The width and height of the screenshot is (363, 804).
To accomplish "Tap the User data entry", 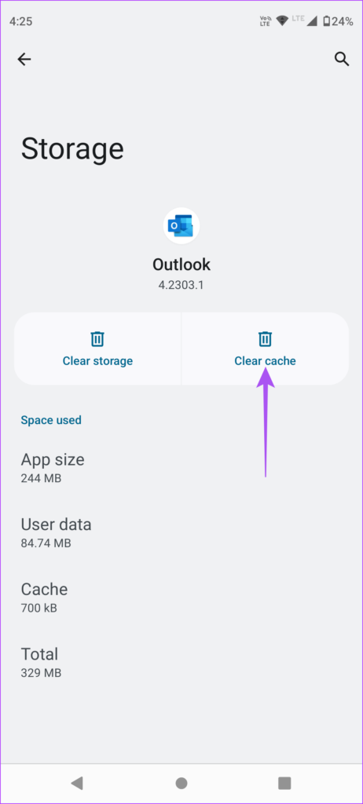I will pos(56,533).
